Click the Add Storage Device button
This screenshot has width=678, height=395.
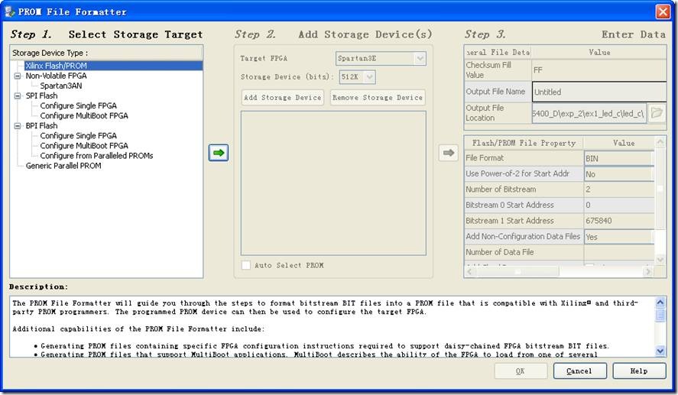(x=282, y=98)
